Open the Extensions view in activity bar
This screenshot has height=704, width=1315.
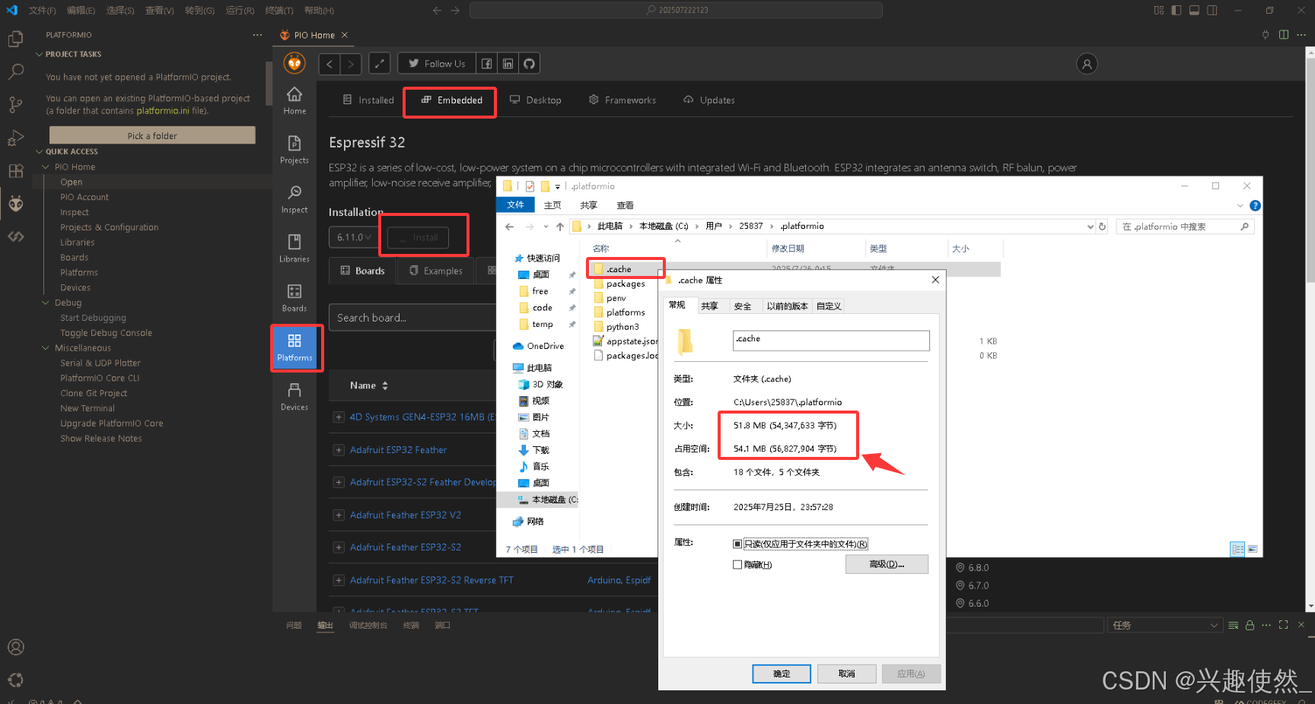15,171
